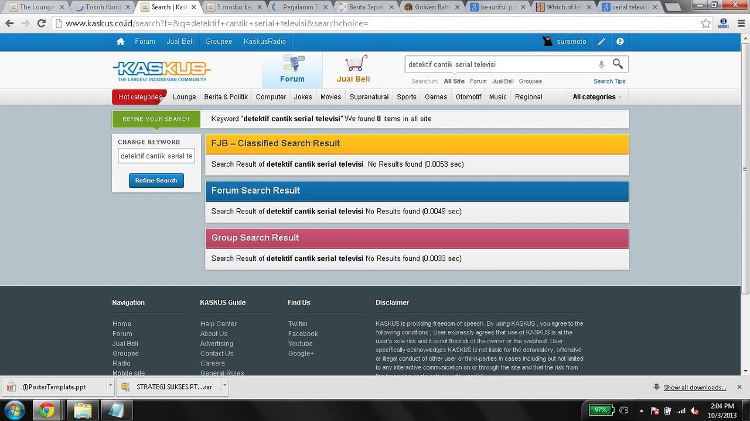Go to Kaskus home icon

pos(120,42)
